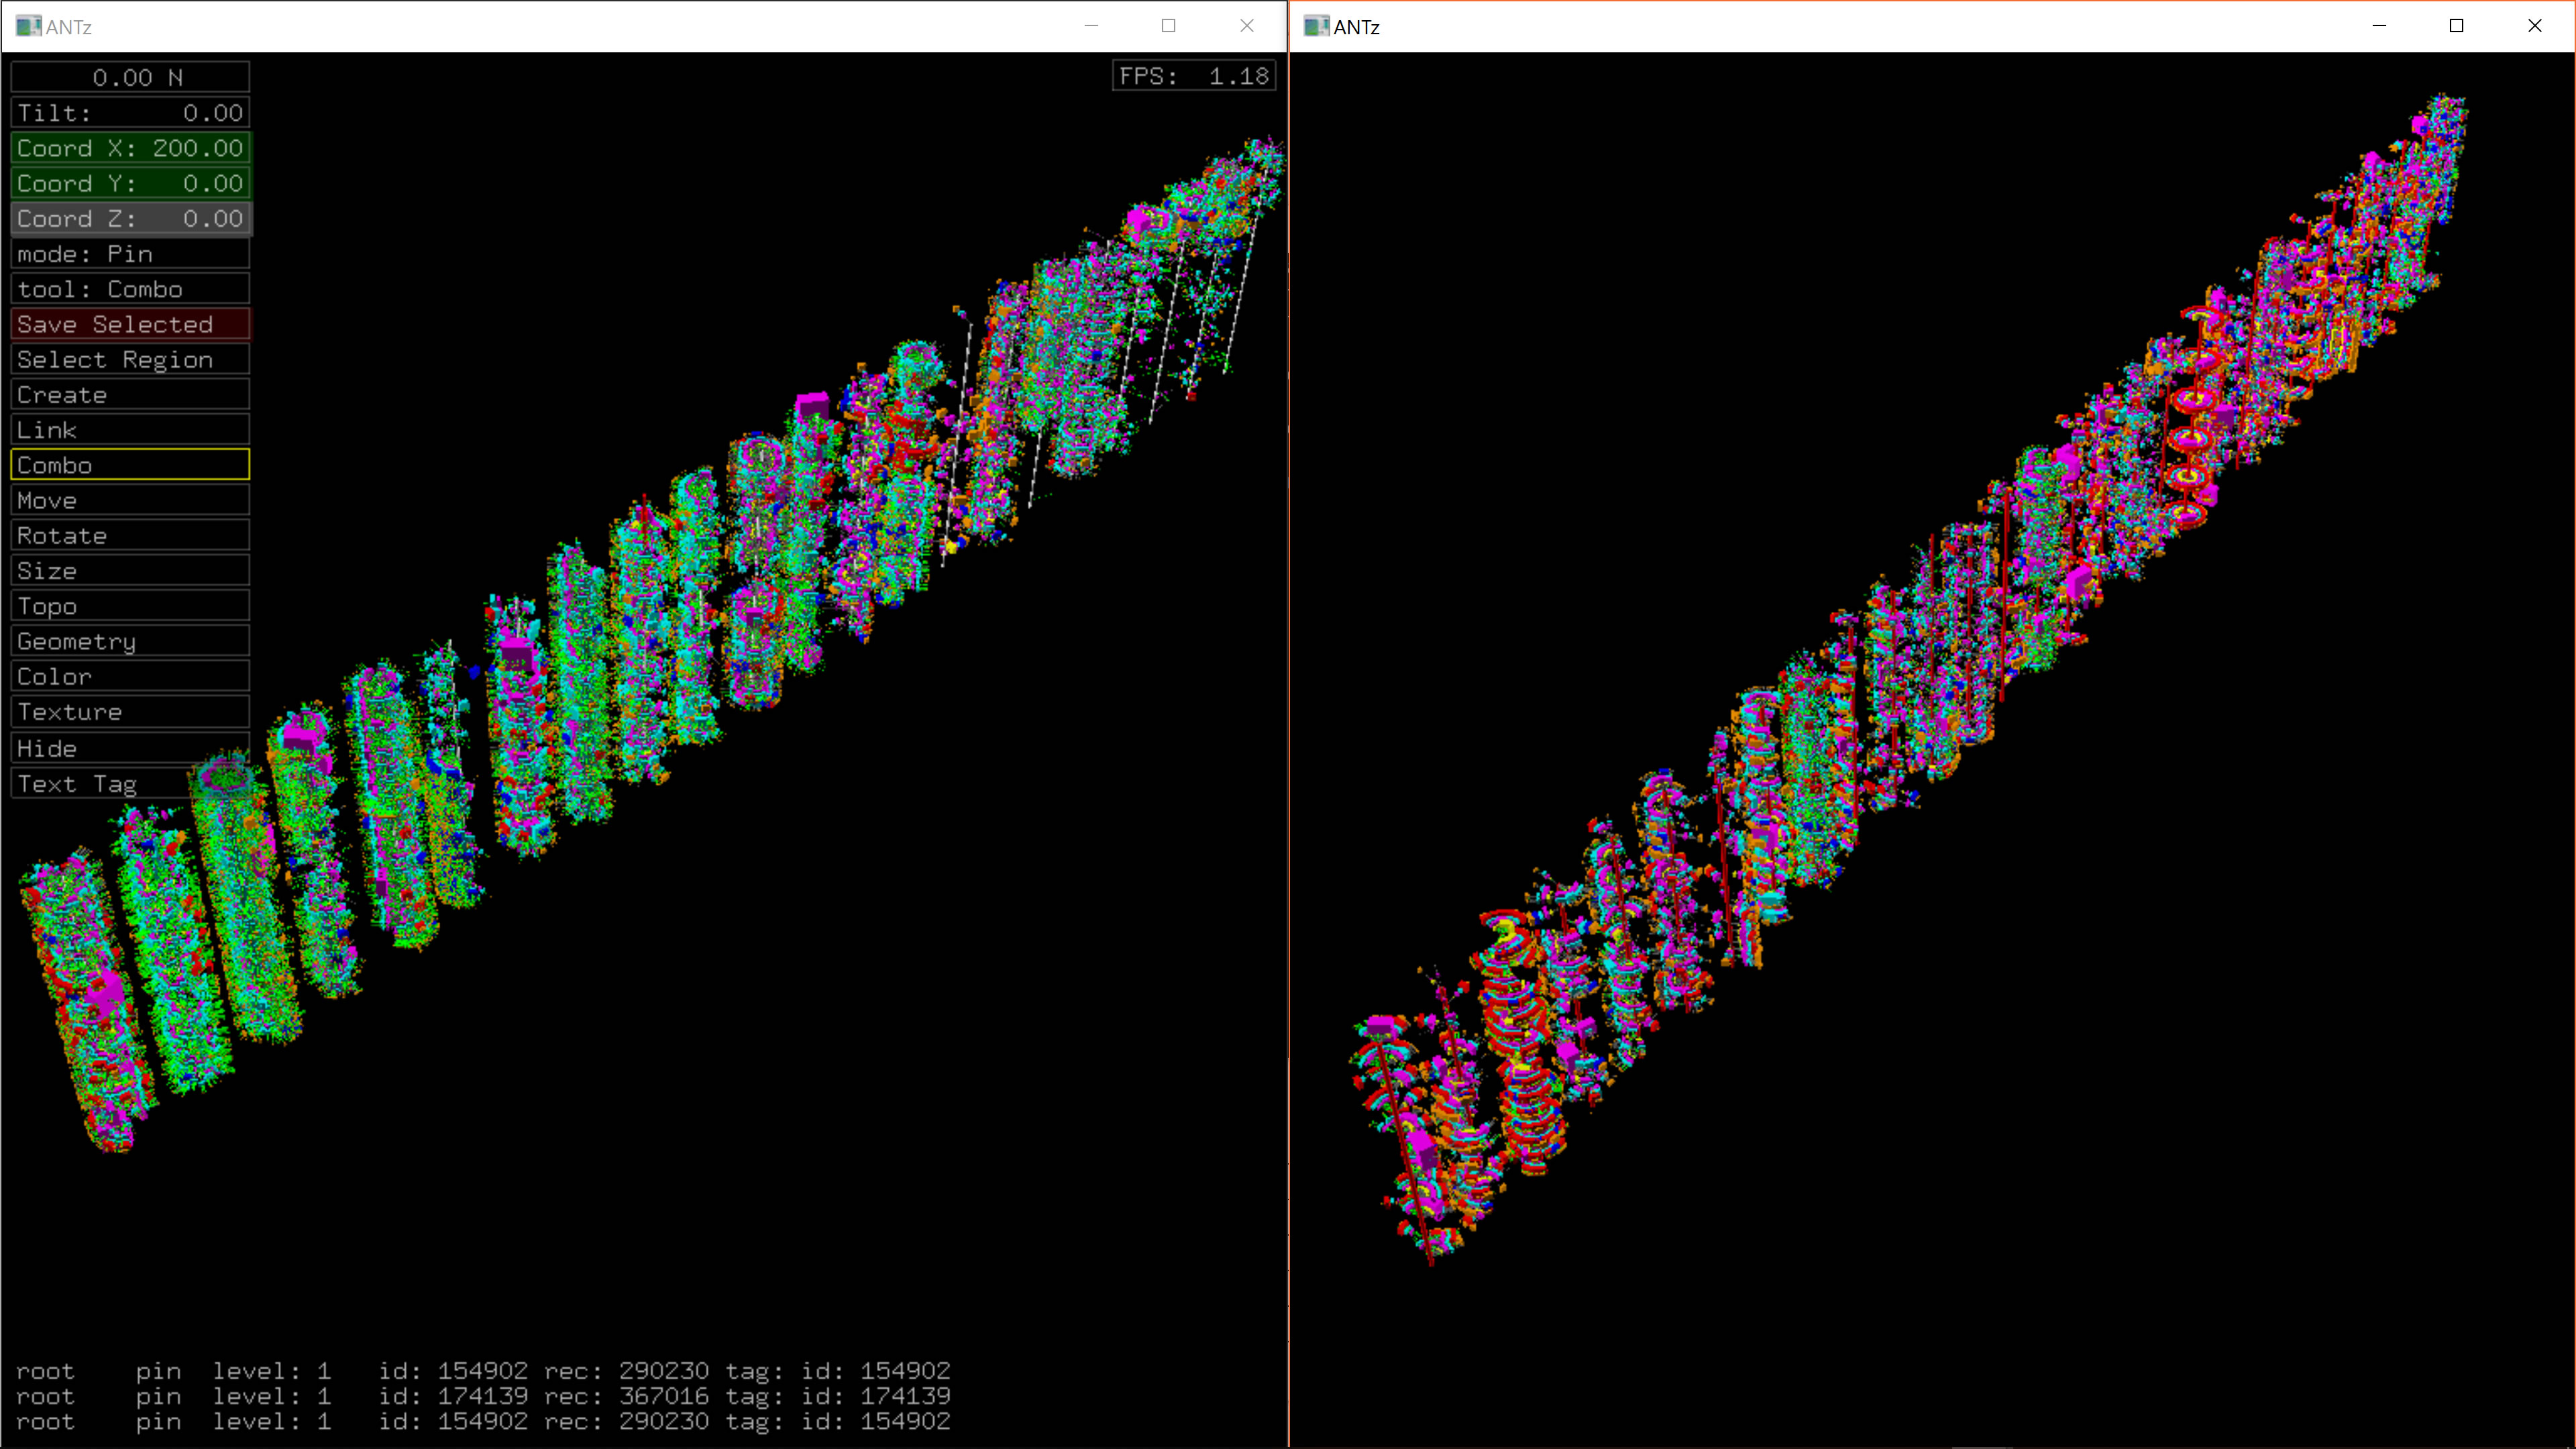
Task: Open the Geometry tool option
Action: click(x=130, y=641)
